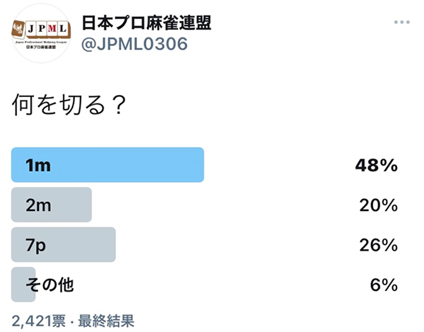Click the 2,421票 vote count
This screenshot has width=424, height=332.
pyautogui.click(x=39, y=321)
